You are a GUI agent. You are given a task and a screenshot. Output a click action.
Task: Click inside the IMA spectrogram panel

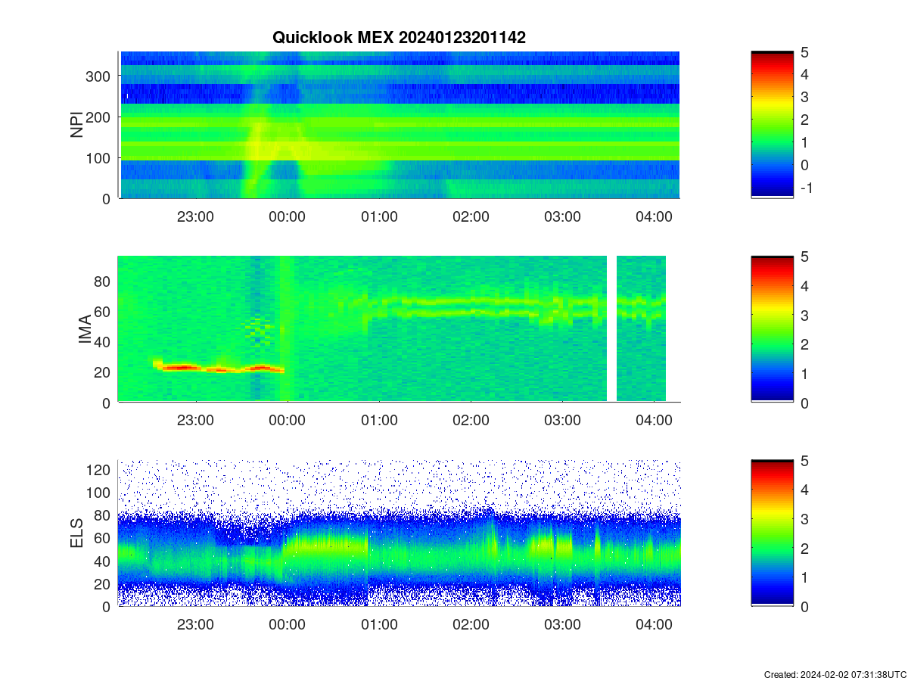(400, 329)
